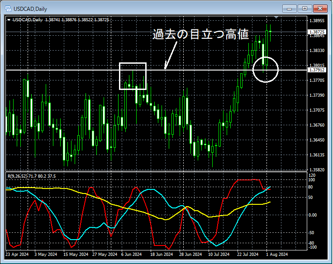Click the 15 May 2024 date label
This screenshot has width=333, height=264.
[x=76, y=254]
